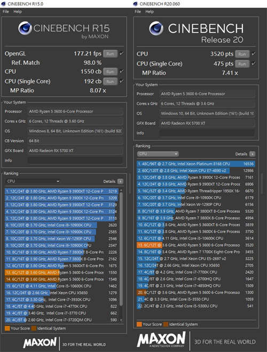Screen dimensions: 267x352
Task: Select rank 17 Core i7-7700K row in R20
Action: [196, 272]
